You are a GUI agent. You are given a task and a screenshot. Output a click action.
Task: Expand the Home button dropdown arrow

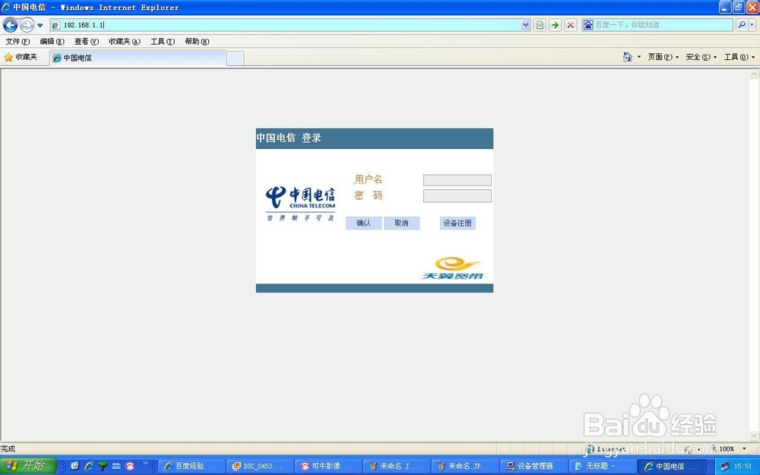pos(639,57)
